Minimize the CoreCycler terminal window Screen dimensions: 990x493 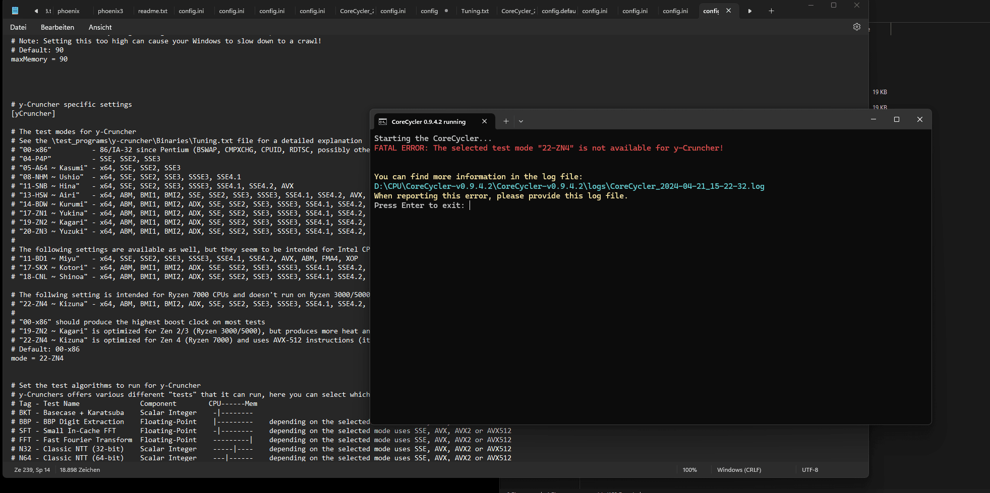[873, 119]
